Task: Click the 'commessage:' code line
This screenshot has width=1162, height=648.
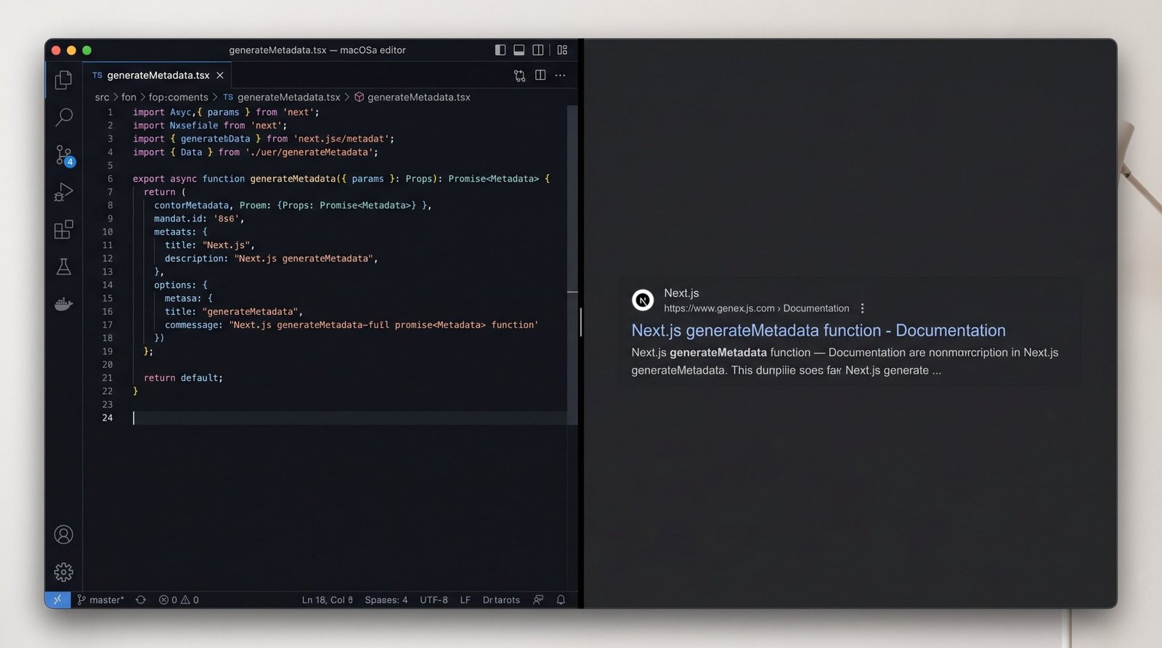Action: tap(352, 325)
